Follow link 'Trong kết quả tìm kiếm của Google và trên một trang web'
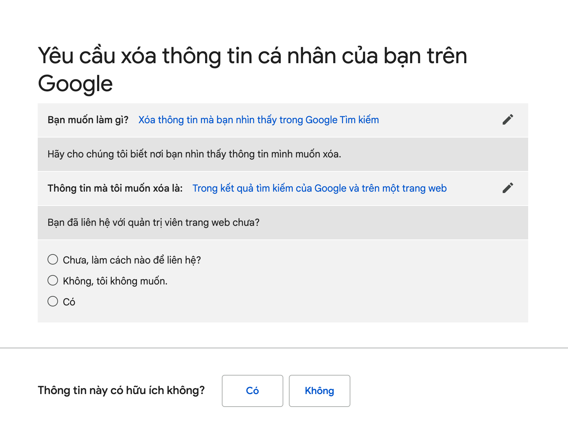The width and height of the screenshot is (568, 430). (319, 188)
